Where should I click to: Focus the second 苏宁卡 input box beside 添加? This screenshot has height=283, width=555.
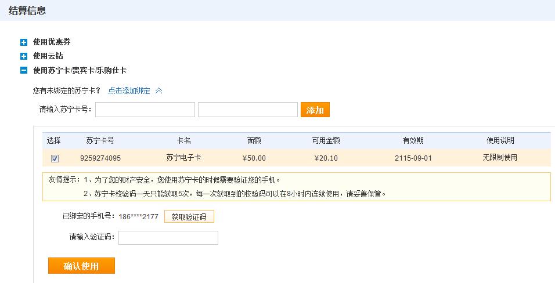click(x=248, y=110)
